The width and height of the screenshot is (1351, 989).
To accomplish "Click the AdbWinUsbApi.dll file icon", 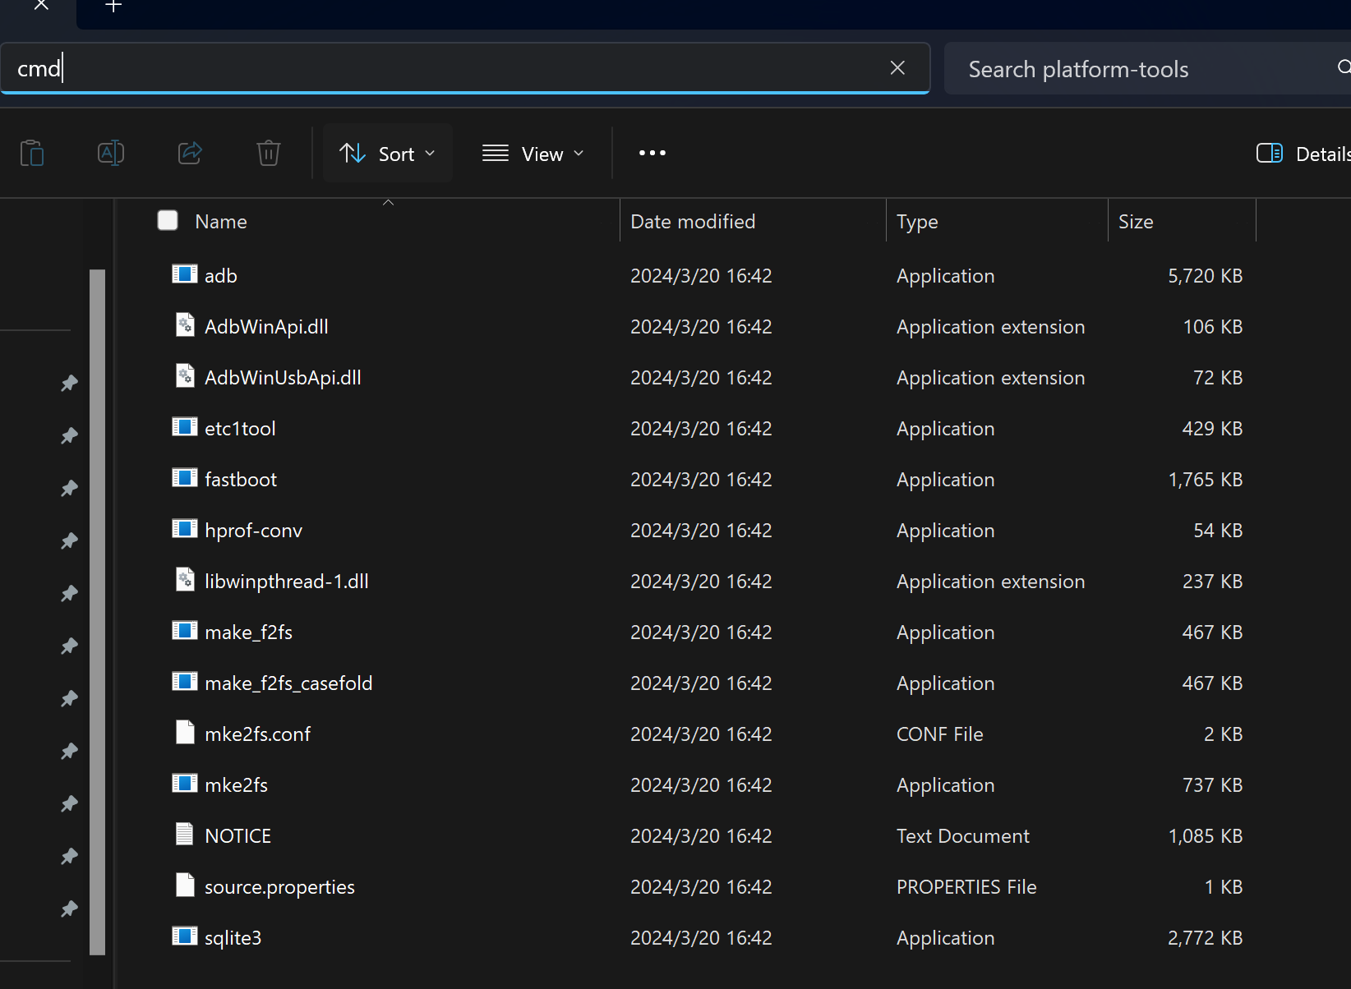I will click(185, 376).
